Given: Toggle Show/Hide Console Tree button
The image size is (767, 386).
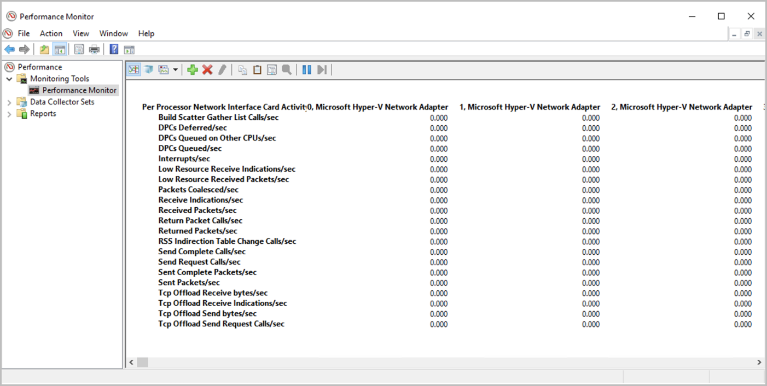Looking at the screenshot, I should click(x=60, y=50).
